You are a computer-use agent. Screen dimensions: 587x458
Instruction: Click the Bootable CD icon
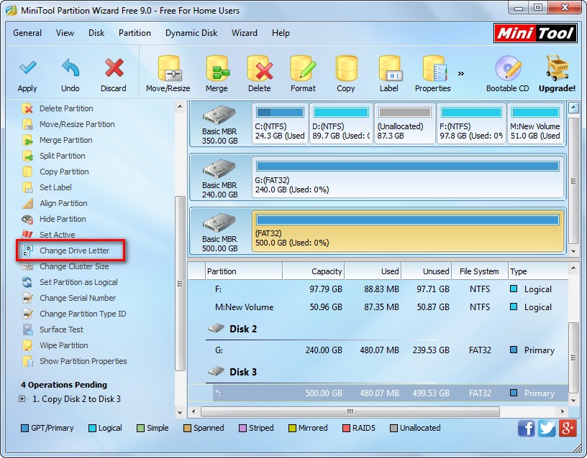pos(508,69)
